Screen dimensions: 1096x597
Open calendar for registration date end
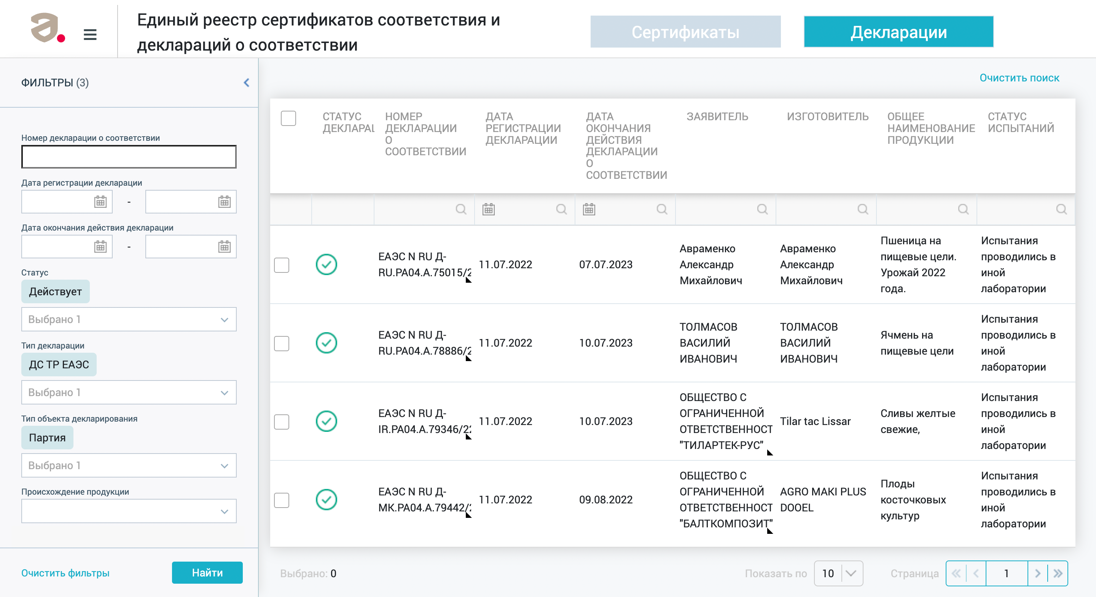point(224,202)
